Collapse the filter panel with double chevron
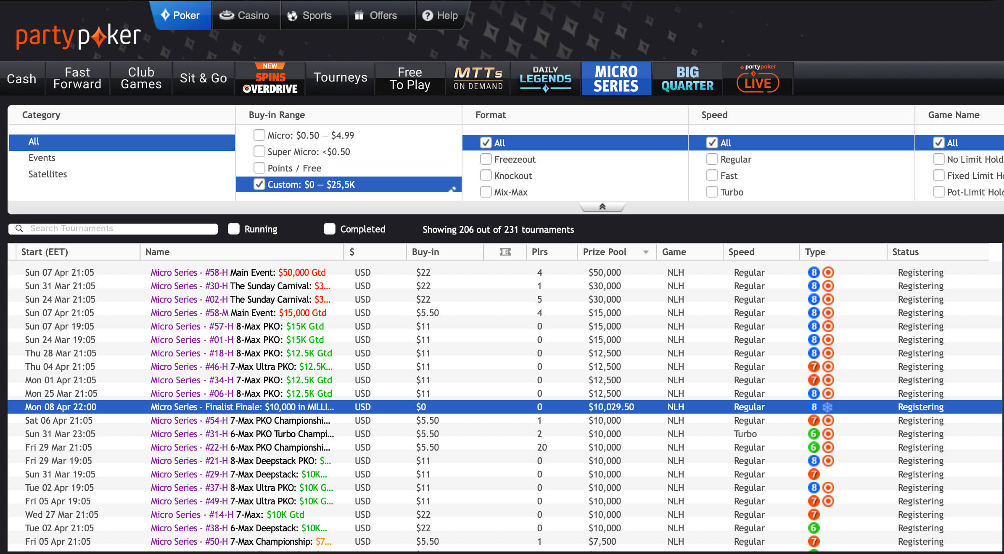This screenshot has height=554, width=1004. click(x=602, y=207)
